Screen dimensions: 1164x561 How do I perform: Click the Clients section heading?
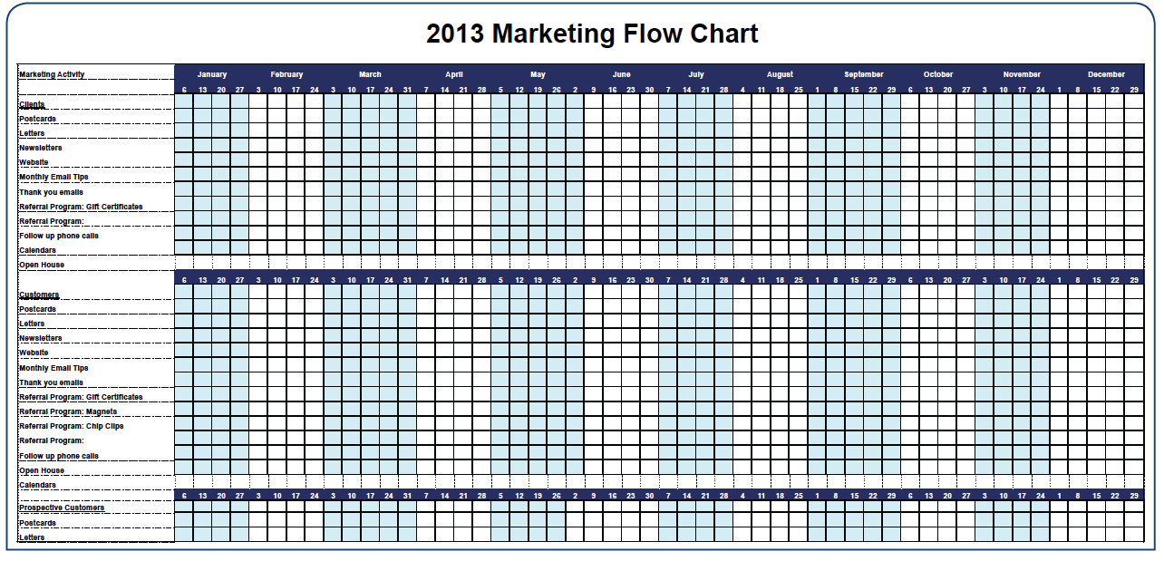[x=33, y=104]
